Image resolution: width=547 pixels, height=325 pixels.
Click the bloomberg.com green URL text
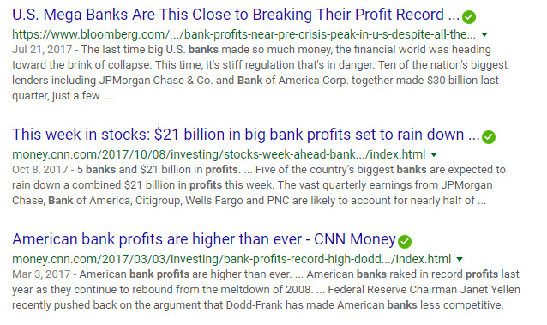pyautogui.click(x=243, y=34)
